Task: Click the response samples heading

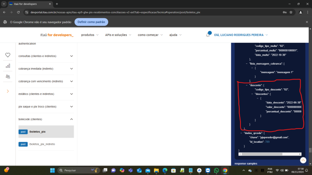Action: tap(246, 164)
